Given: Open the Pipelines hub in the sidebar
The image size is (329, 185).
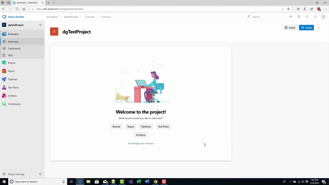Looking at the screenshot, I should 22,79.
